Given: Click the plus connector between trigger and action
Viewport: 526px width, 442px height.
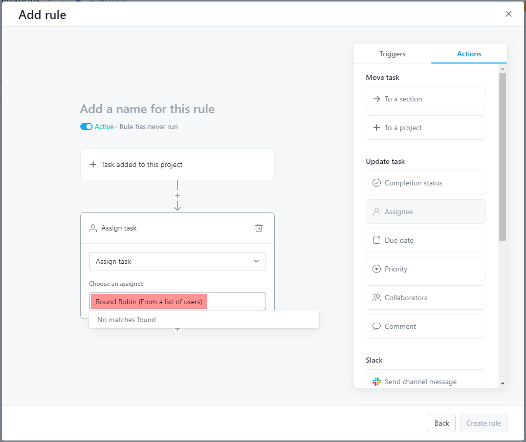Looking at the screenshot, I should point(178,196).
